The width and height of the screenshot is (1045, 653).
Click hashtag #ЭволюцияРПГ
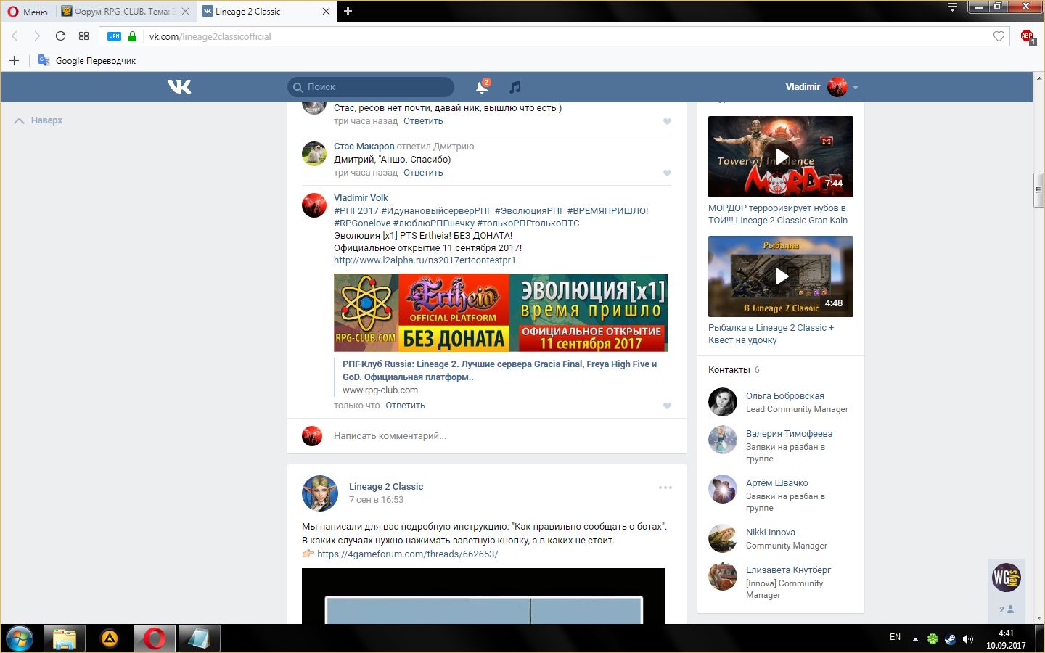[x=530, y=211]
